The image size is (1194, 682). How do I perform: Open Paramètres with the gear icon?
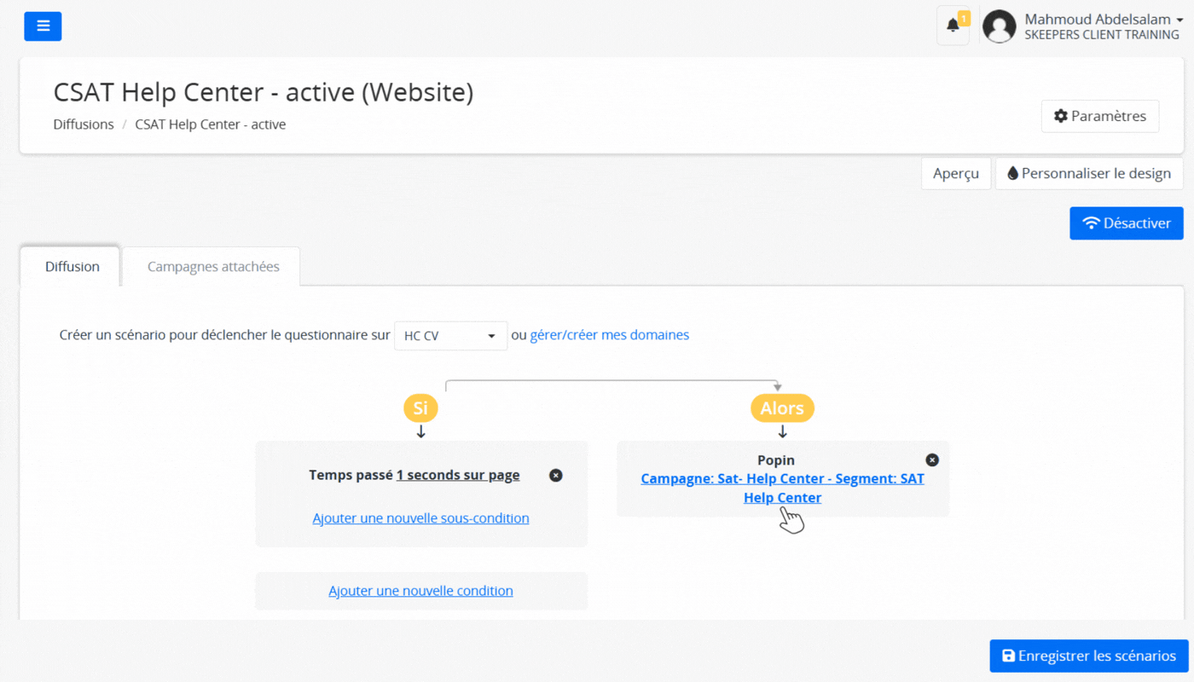coord(1099,116)
